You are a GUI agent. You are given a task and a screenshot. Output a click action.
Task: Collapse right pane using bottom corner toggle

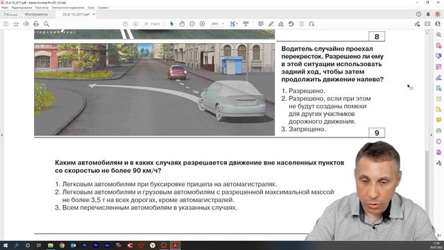438,235
